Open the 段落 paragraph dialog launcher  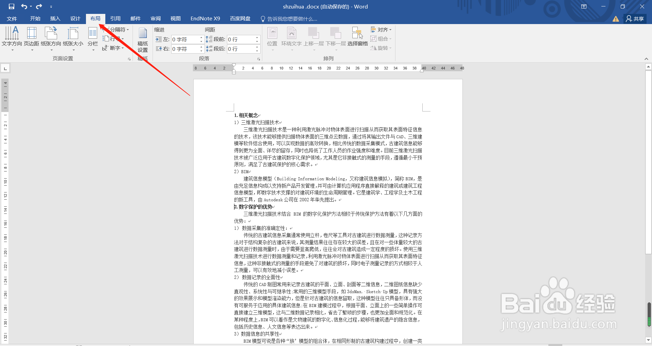[259, 59]
